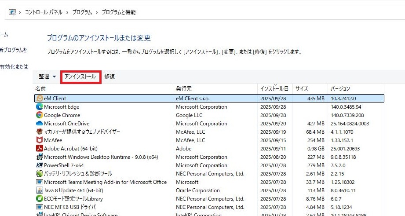Click the eM Client program icon
The height and width of the screenshot is (216, 405).
(x=40, y=99)
